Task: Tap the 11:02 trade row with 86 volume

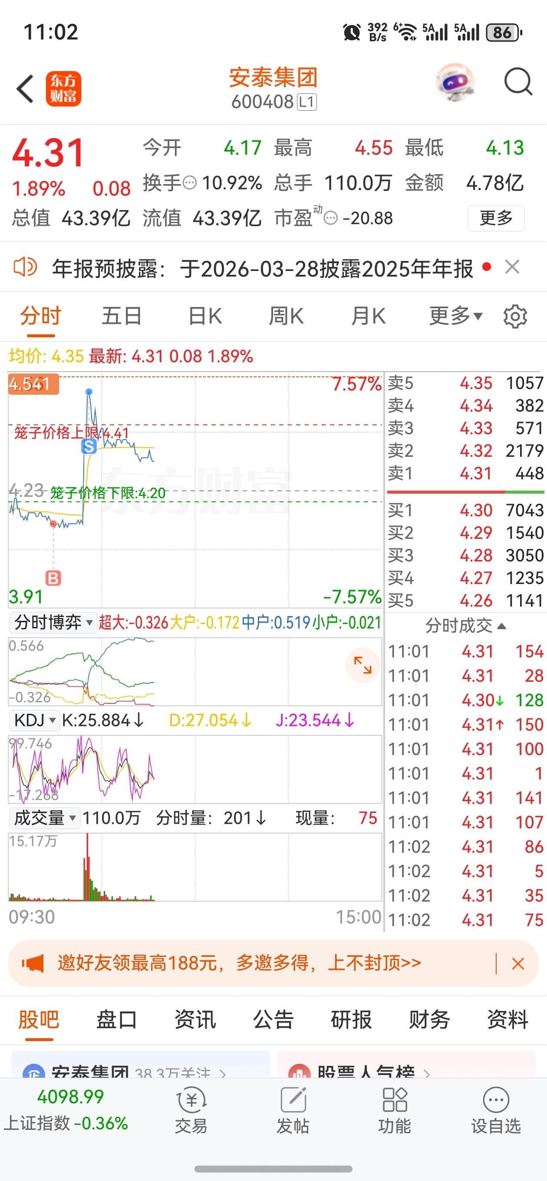Action: point(465,847)
